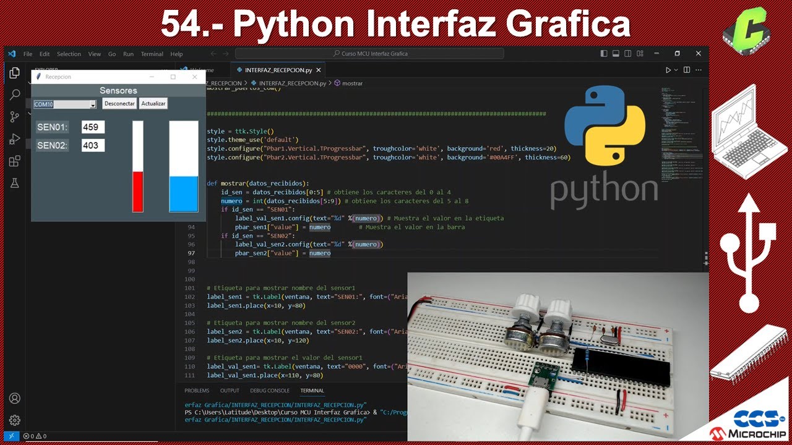Click the 'def mostrar(datos_recibidos):' code line

point(257,184)
